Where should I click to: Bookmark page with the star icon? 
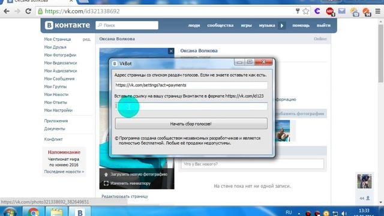305,11
